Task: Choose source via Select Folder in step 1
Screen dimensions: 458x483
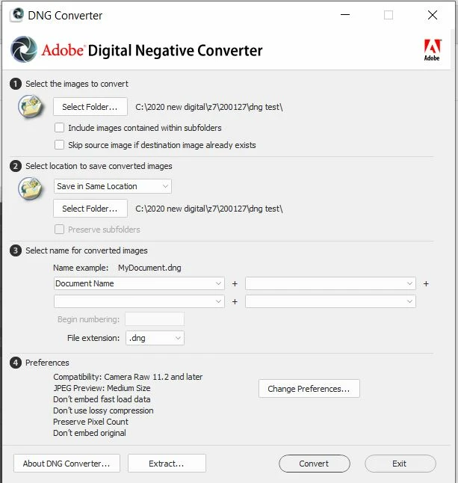Action: 90,107
